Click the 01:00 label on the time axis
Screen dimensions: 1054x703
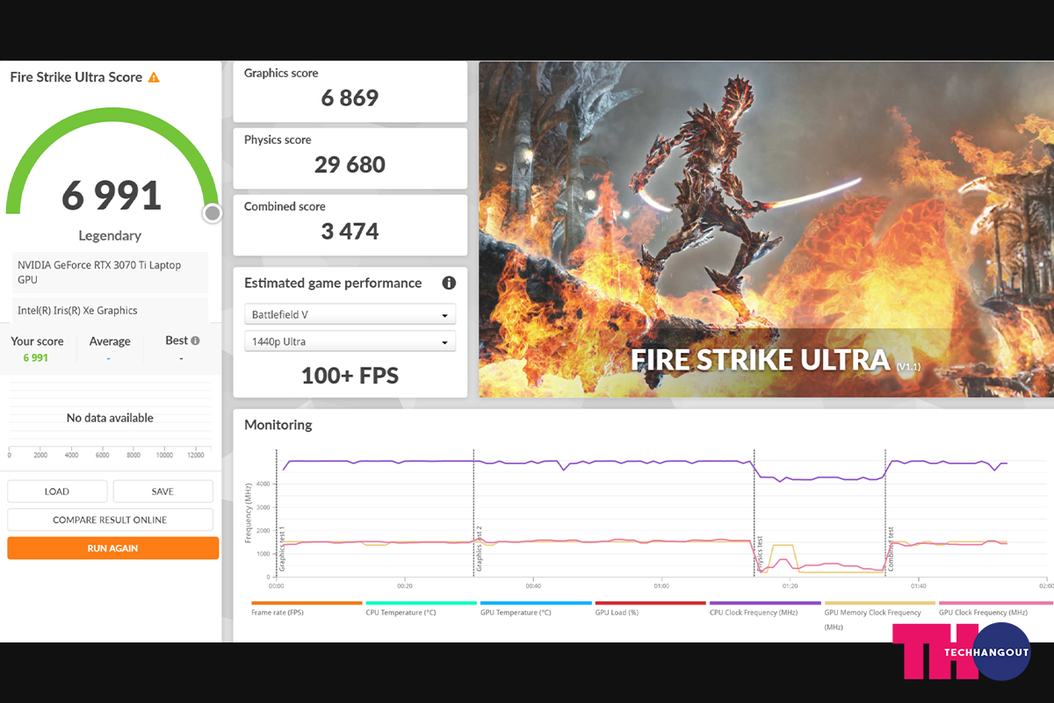tap(661, 585)
